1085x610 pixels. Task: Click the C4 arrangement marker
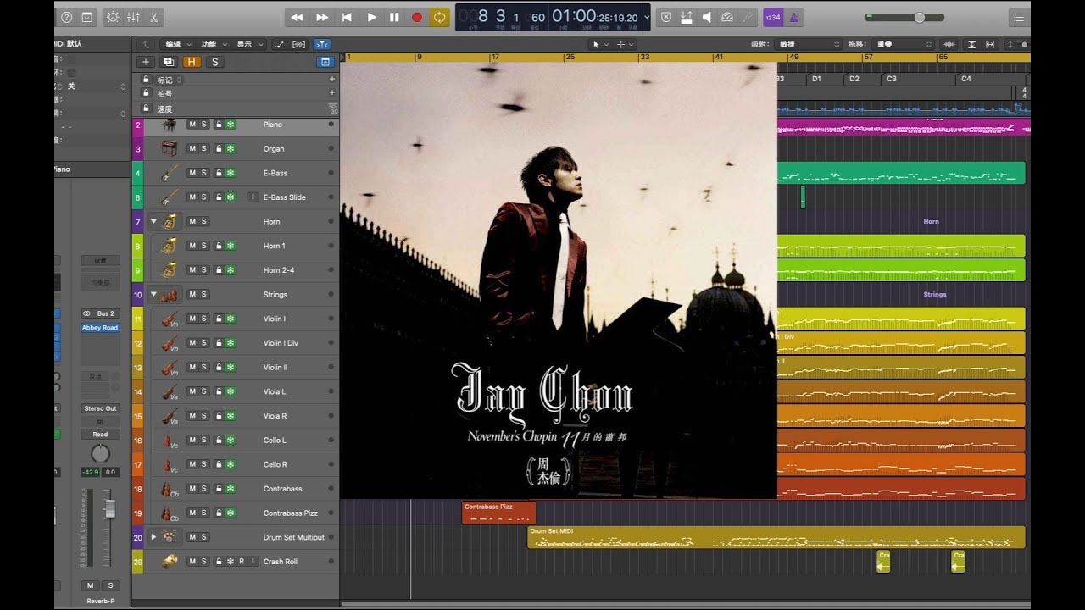click(991, 79)
